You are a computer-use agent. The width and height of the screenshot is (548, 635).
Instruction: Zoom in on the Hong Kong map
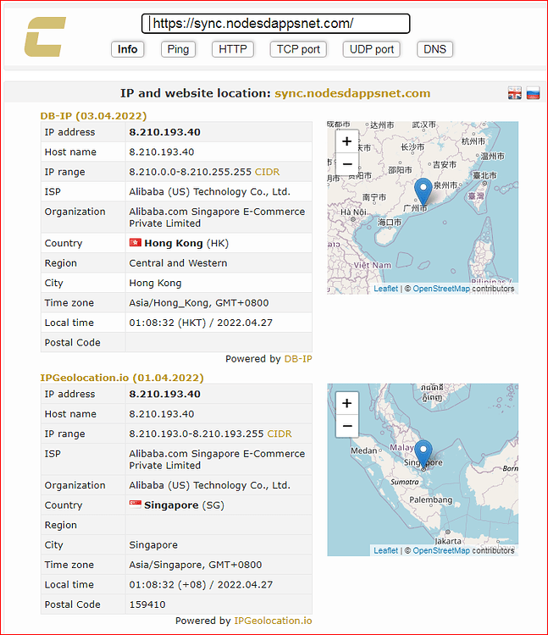[x=346, y=141]
